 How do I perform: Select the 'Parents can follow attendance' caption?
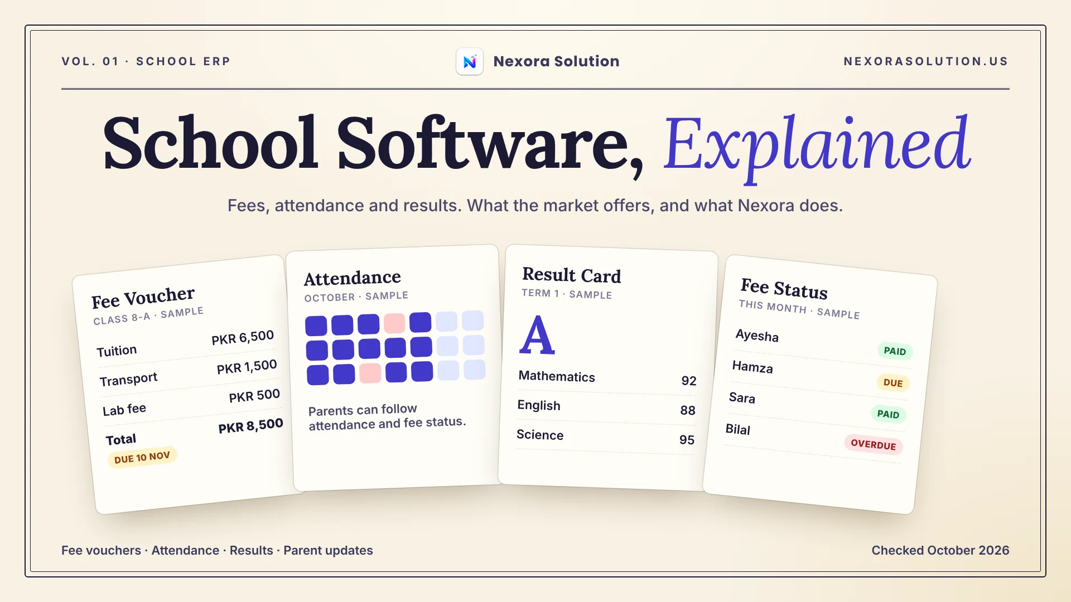387,417
